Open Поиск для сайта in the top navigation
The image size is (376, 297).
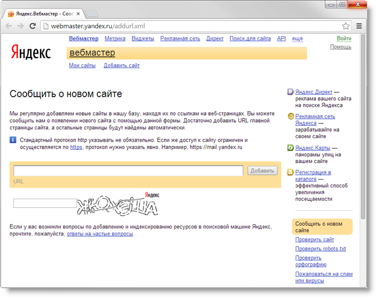coord(250,39)
